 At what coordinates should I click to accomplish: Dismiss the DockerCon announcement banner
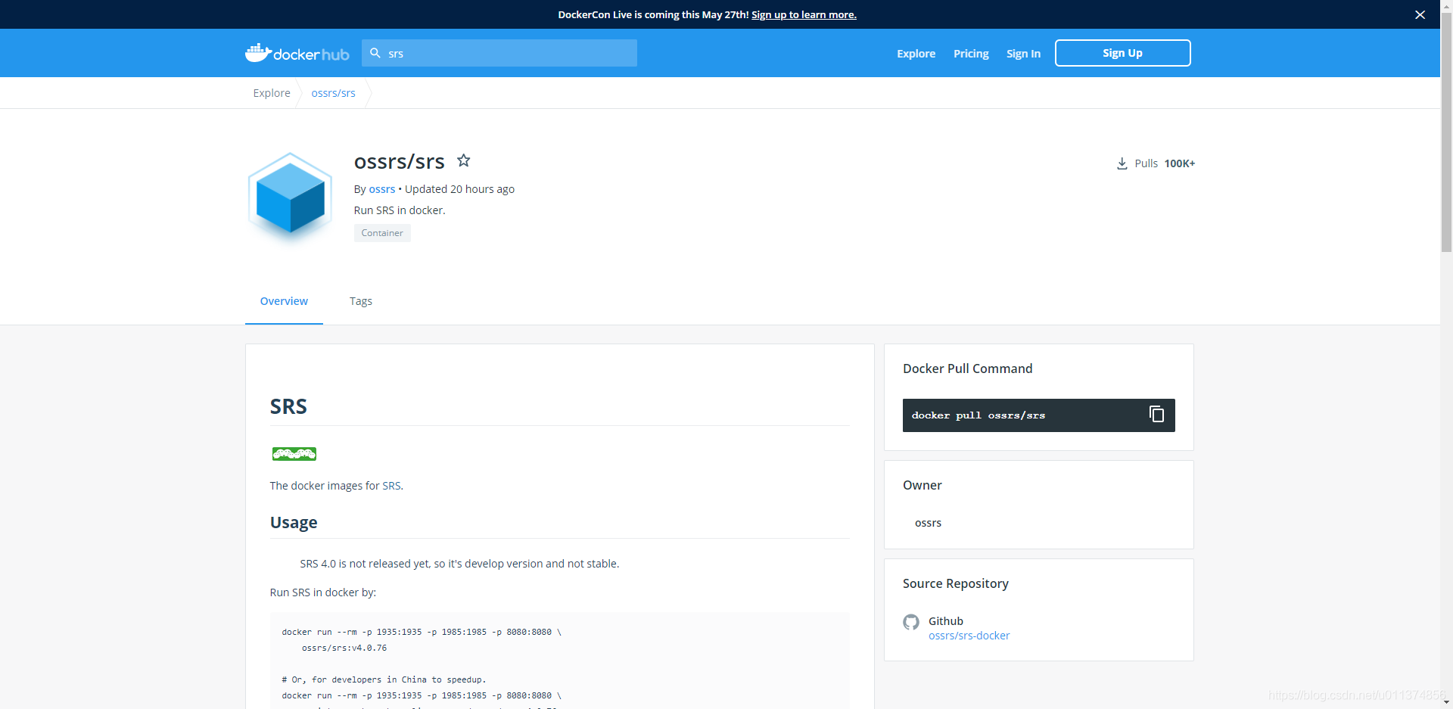click(x=1420, y=14)
